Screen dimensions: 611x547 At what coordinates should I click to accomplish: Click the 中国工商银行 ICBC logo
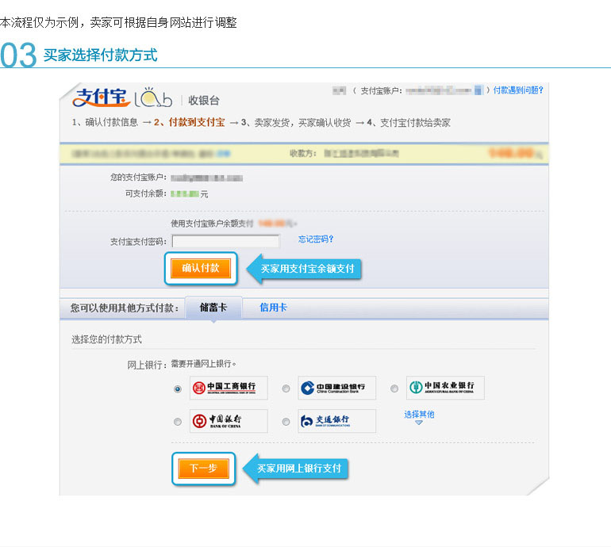pos(229,388)
